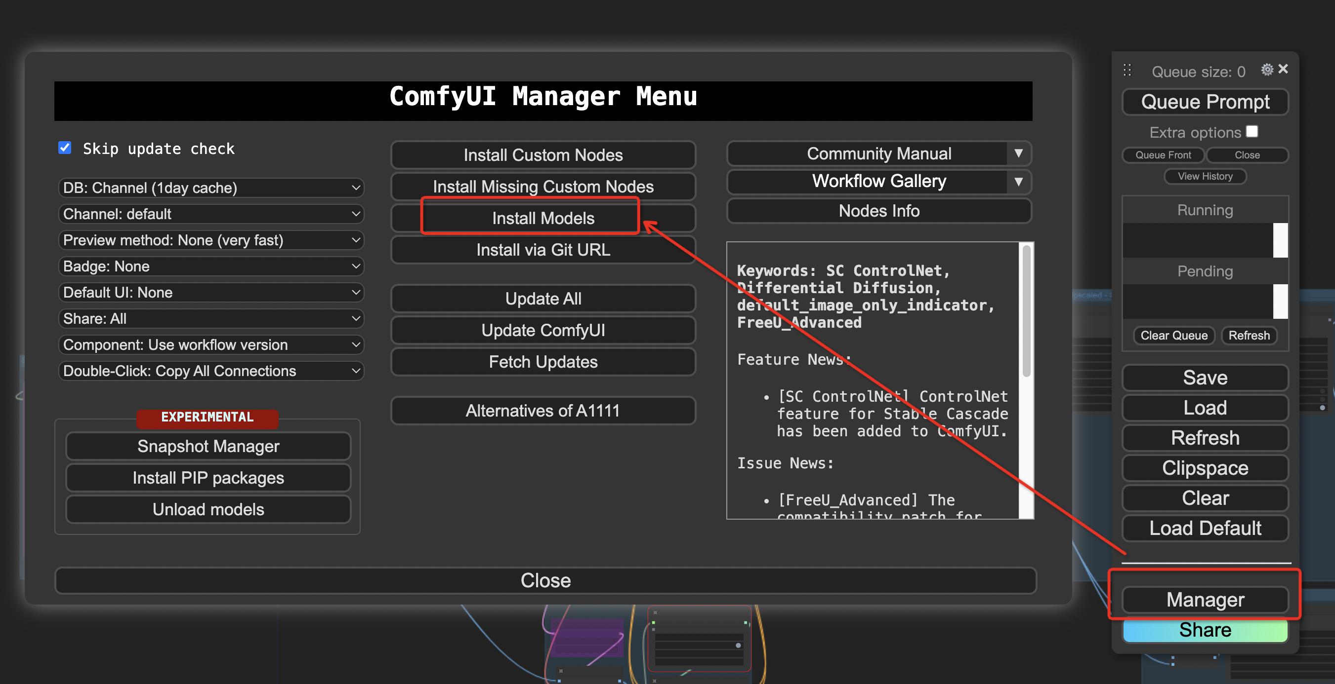Screen dimensions: 1335x684
Task: Click the Manager button
Action: click(x=1205, y=600)
